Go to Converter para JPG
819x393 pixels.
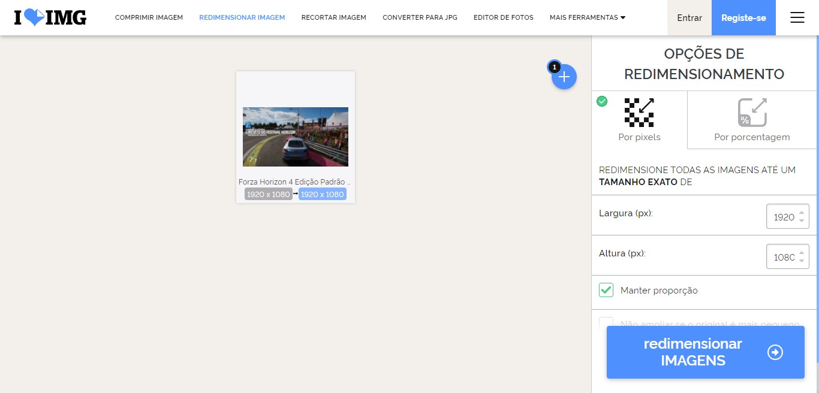click(420, 17)
